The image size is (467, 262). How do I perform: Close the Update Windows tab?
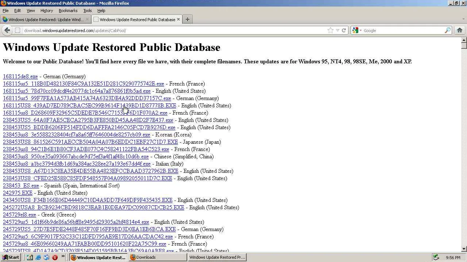(x=87, y=19)
